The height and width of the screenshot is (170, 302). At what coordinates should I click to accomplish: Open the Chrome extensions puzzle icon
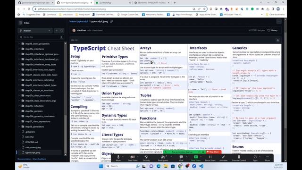262,9
